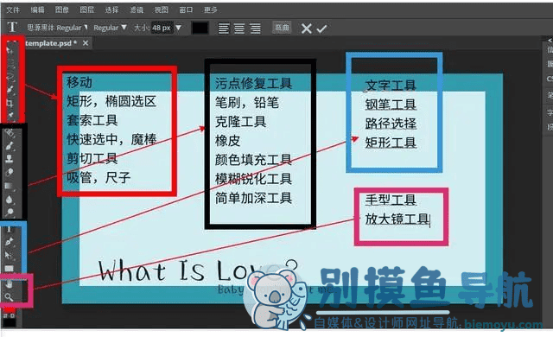
Task: Click the 克隆工具 text on canvas
Action: tap(240, 122)
